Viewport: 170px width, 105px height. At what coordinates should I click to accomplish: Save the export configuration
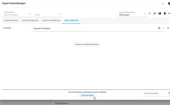pos(160,13)
